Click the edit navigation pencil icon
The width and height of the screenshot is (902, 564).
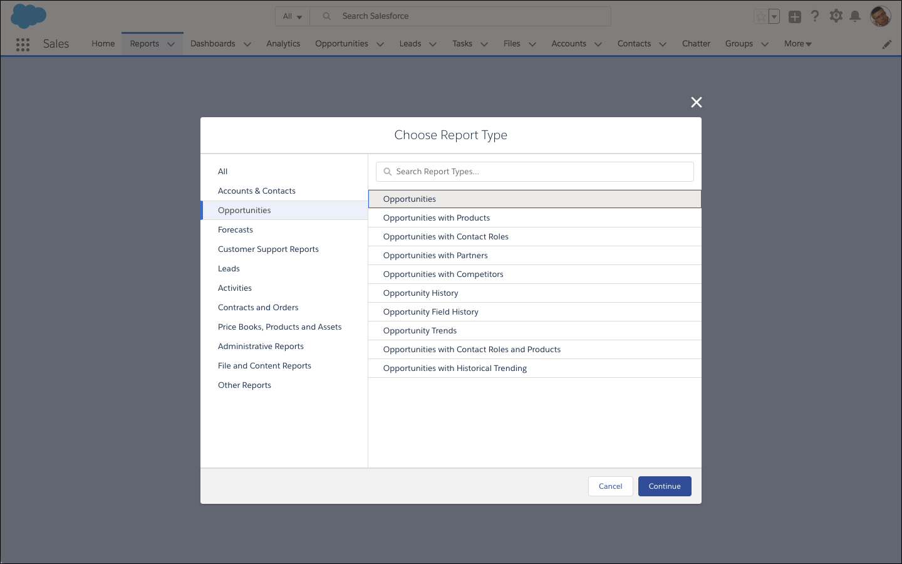[x=887, y=44]
